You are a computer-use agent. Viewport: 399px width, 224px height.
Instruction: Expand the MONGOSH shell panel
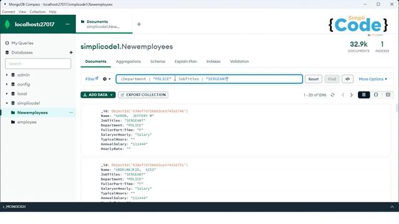392,207
